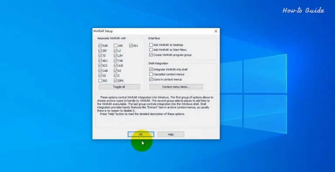Confirm setup with the OK button
This screenshot has width=335, height=172.
point(141,135)
